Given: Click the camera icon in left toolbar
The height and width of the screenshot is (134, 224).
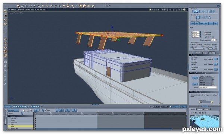Looking at the screenshot, I should 5,62.
